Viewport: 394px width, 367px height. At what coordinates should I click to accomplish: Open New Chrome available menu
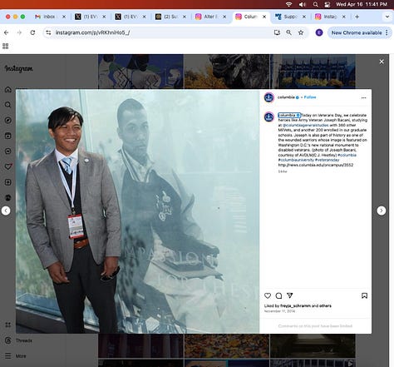point(360,32)
